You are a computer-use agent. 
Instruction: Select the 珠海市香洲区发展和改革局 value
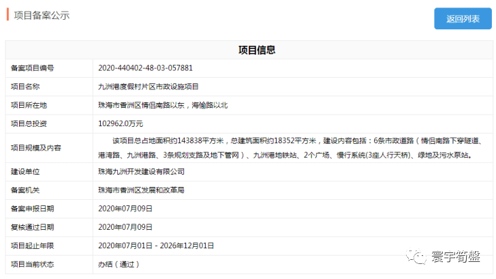click(141, 190)
